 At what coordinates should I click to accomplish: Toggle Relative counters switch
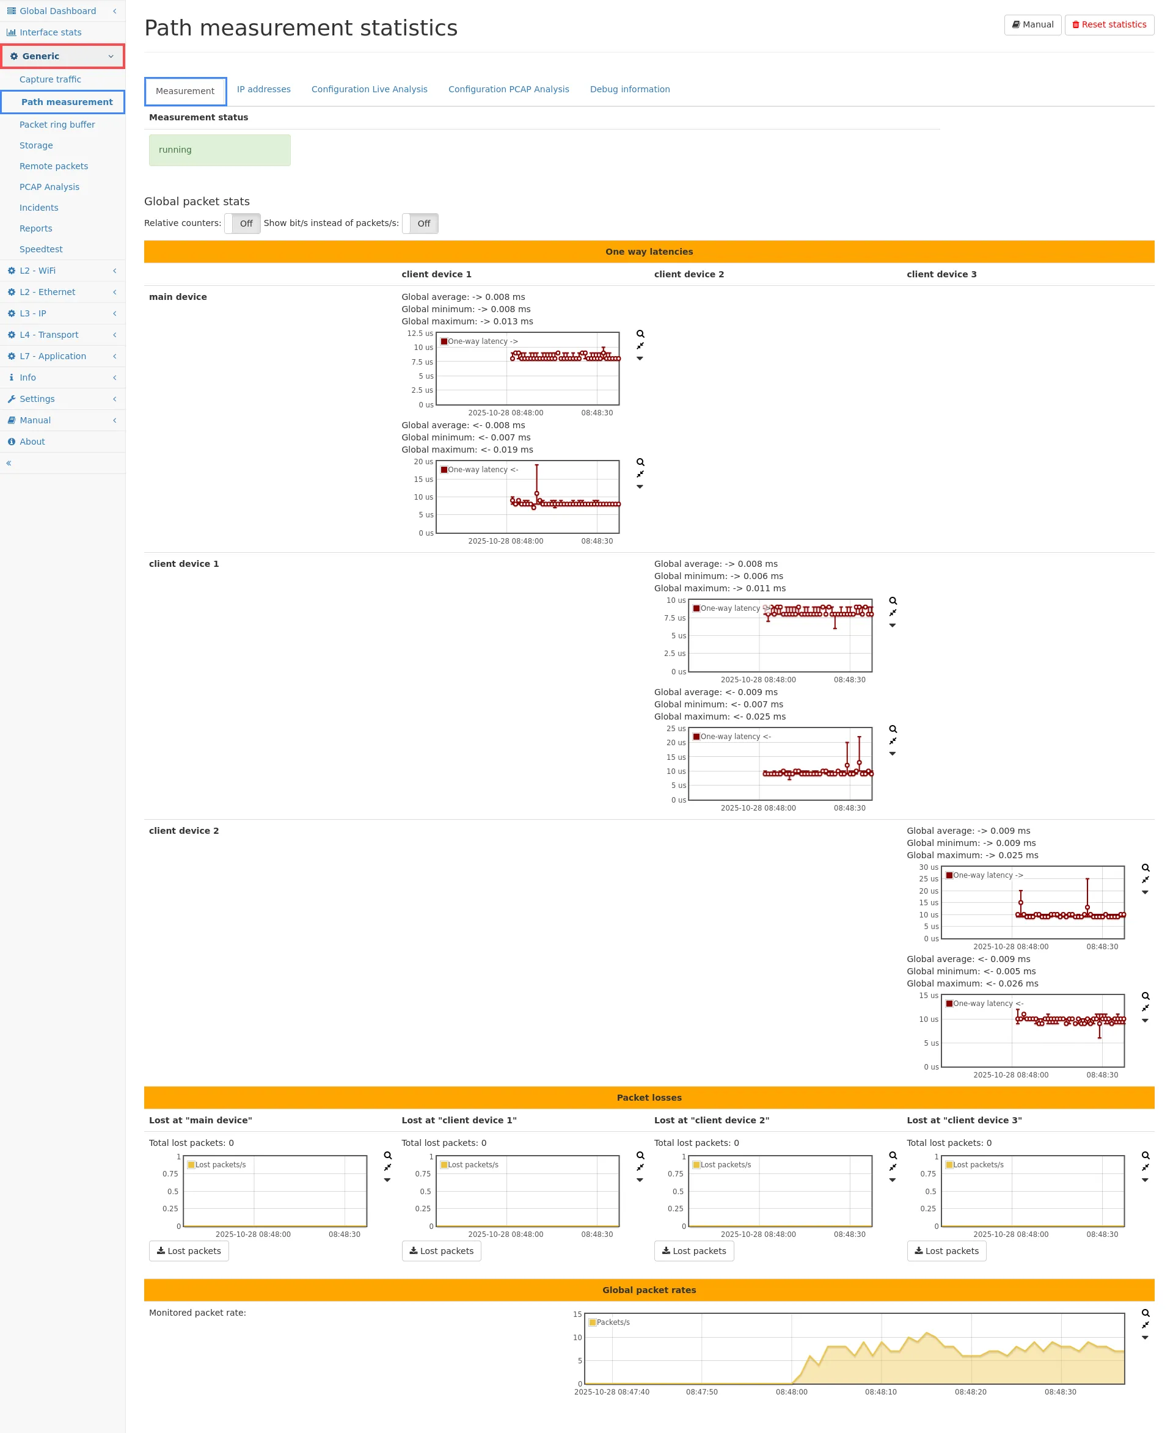(x=242, y=224)
